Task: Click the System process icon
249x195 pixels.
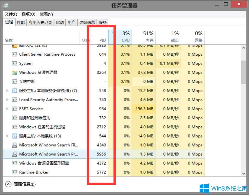Action: click(x=14, y=63)
